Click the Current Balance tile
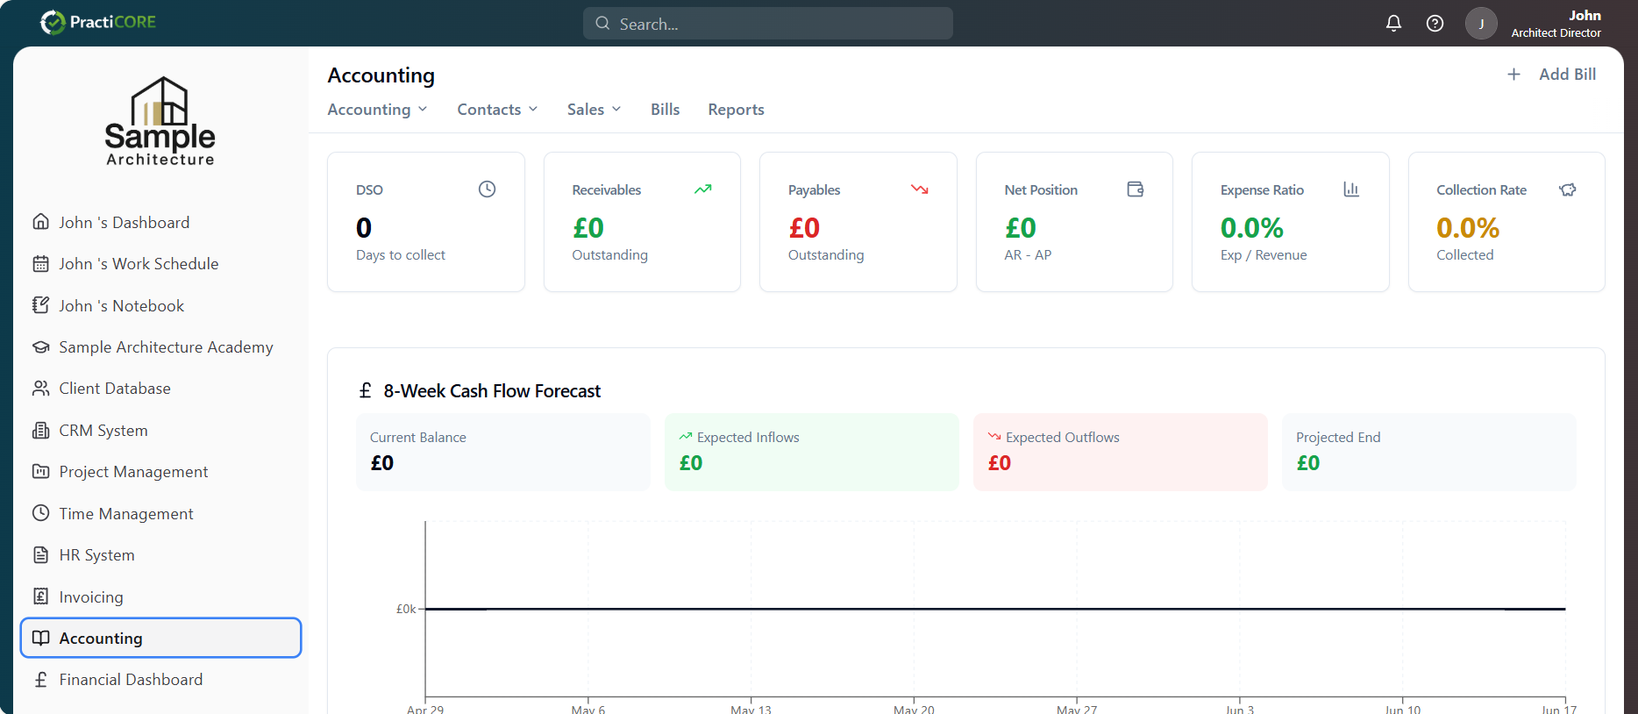This screenshot has width=1638, height=714. 503,452
